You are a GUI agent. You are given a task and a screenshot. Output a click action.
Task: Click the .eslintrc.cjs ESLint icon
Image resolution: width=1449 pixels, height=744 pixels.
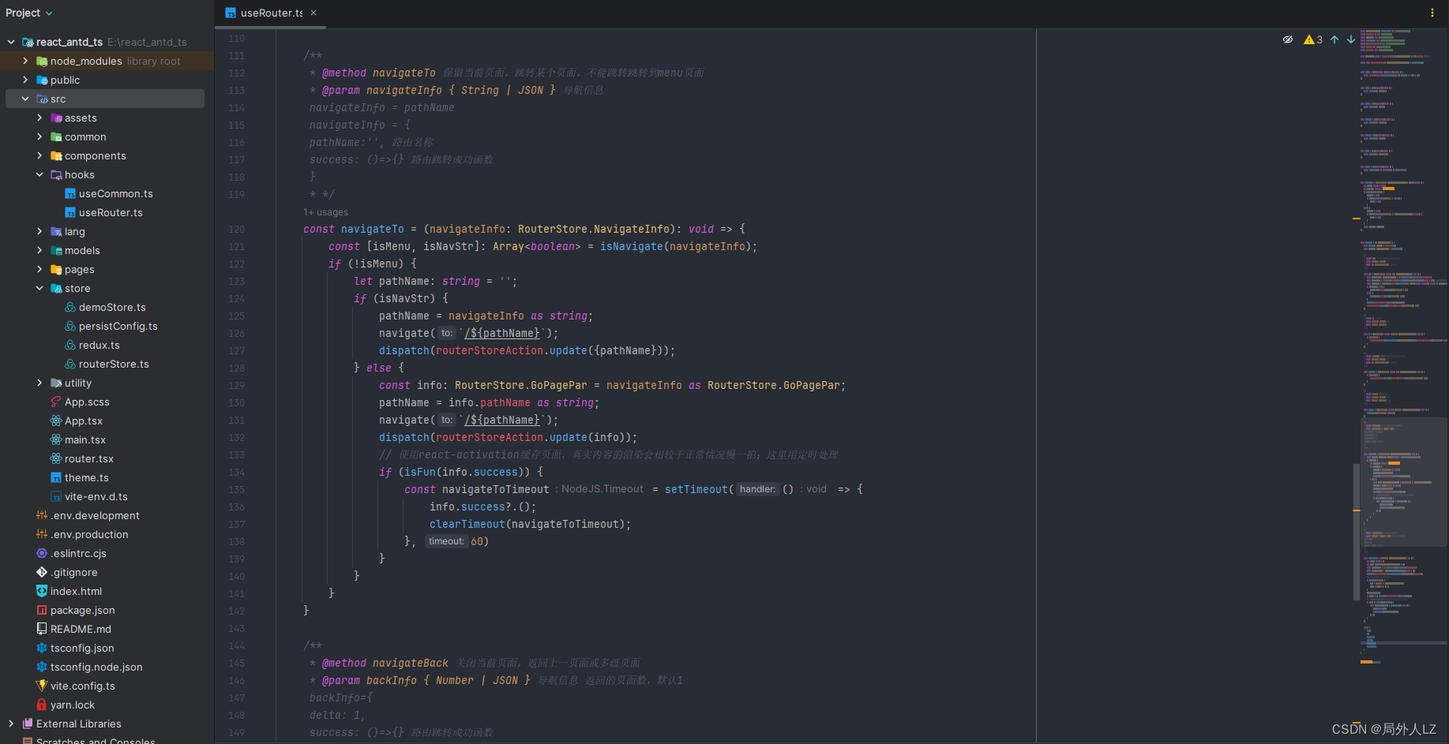point(42,553)
